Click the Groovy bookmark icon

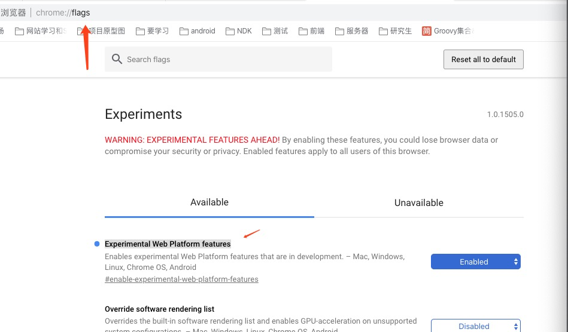point(427,31)
